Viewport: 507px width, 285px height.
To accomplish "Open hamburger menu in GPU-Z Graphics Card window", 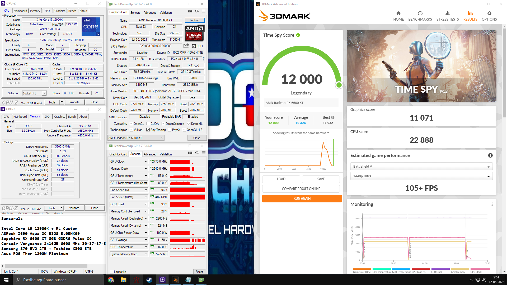I will point(204,11).
